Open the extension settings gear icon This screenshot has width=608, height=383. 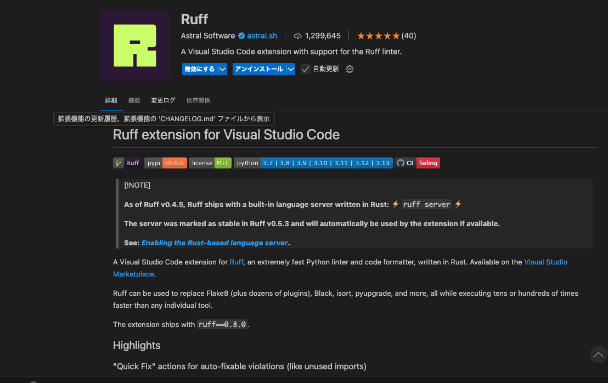[350, 69]
